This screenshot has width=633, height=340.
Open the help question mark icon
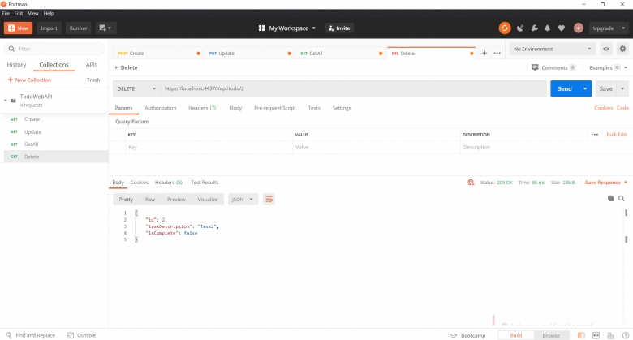tap(626, 335)
